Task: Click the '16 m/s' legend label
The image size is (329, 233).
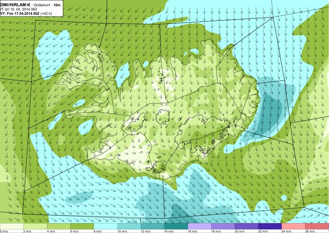Action: [192, 231]
